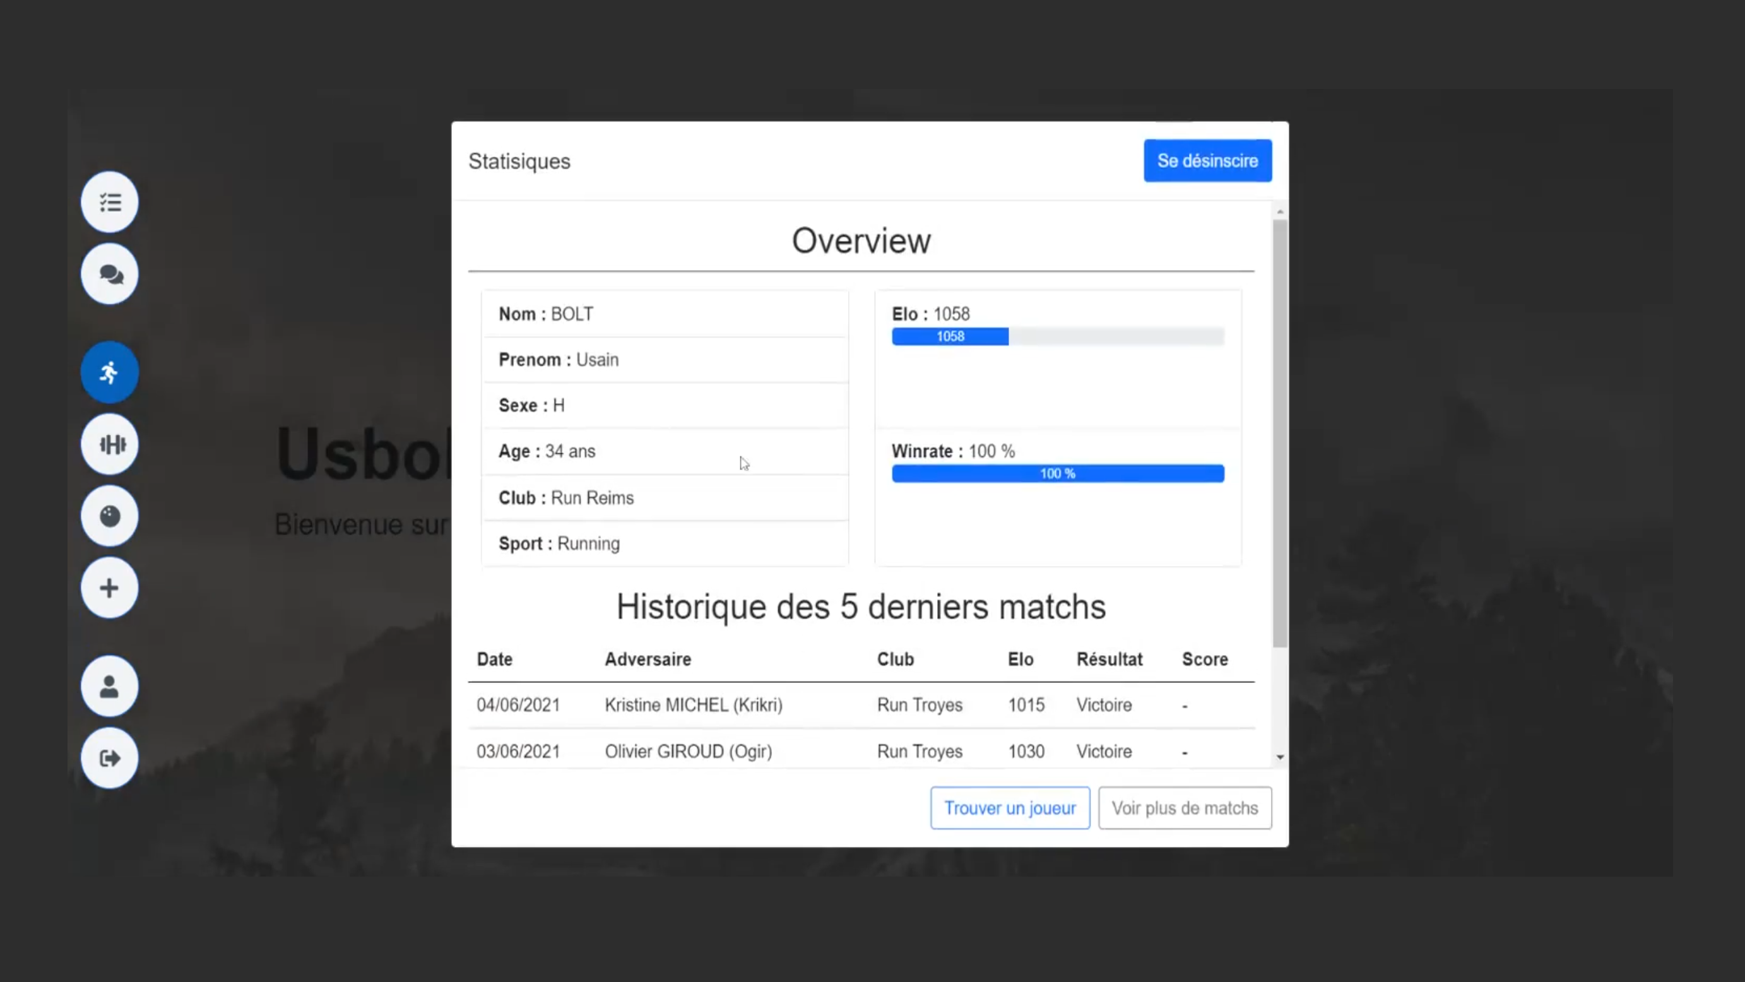Select the running sport icon
The height and width of the screenshot is (982, 1745).
coord(109,372)
